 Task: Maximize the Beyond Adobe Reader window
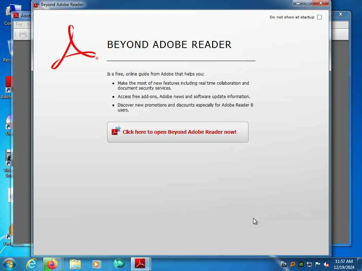coord(308,3)
